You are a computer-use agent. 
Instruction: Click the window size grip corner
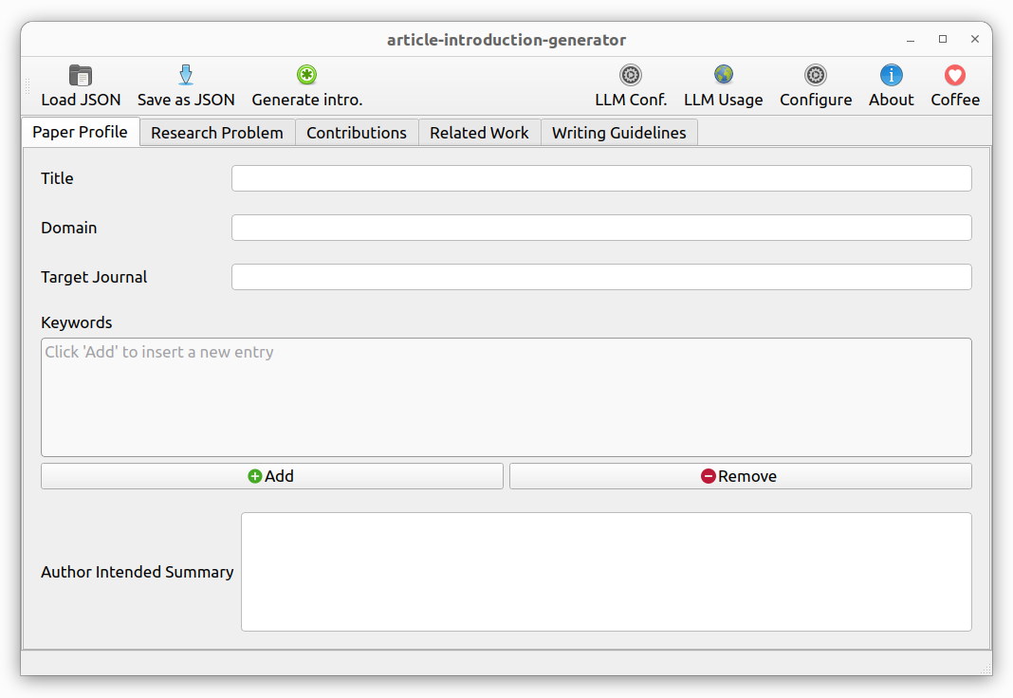pyautogui.click(x=985, y=670)
